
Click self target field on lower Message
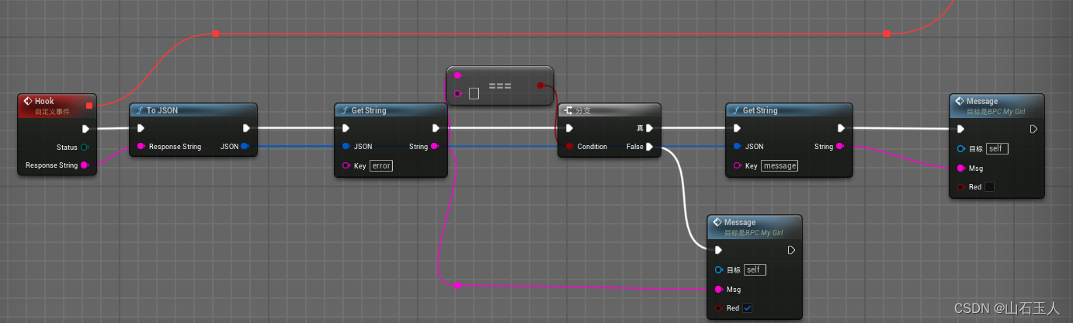(x=754, y=269)
